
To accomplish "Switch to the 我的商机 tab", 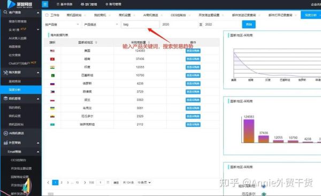I will point(100,15).
